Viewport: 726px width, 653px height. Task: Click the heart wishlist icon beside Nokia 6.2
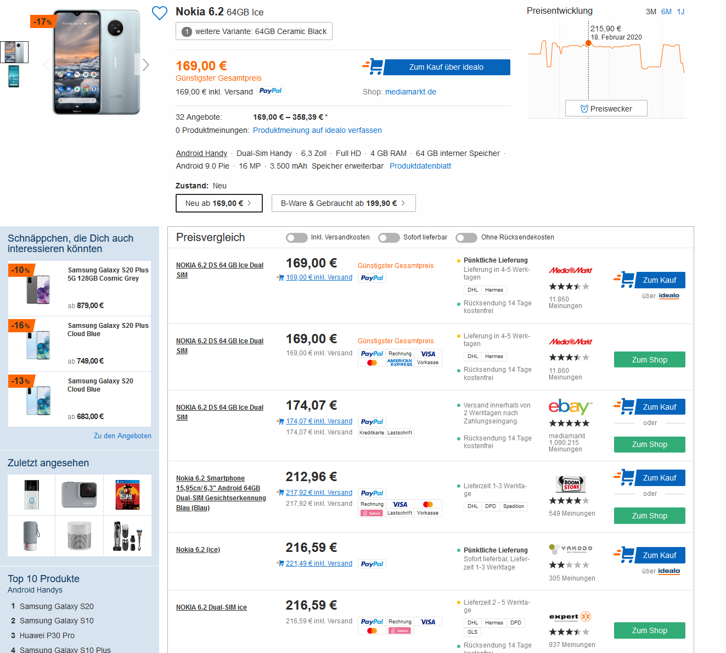pos(159,13)
